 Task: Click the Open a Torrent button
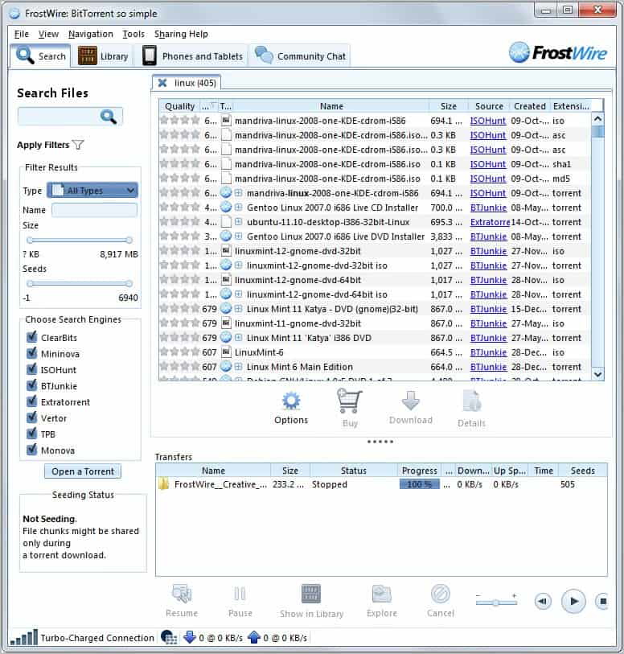(83, 471)
